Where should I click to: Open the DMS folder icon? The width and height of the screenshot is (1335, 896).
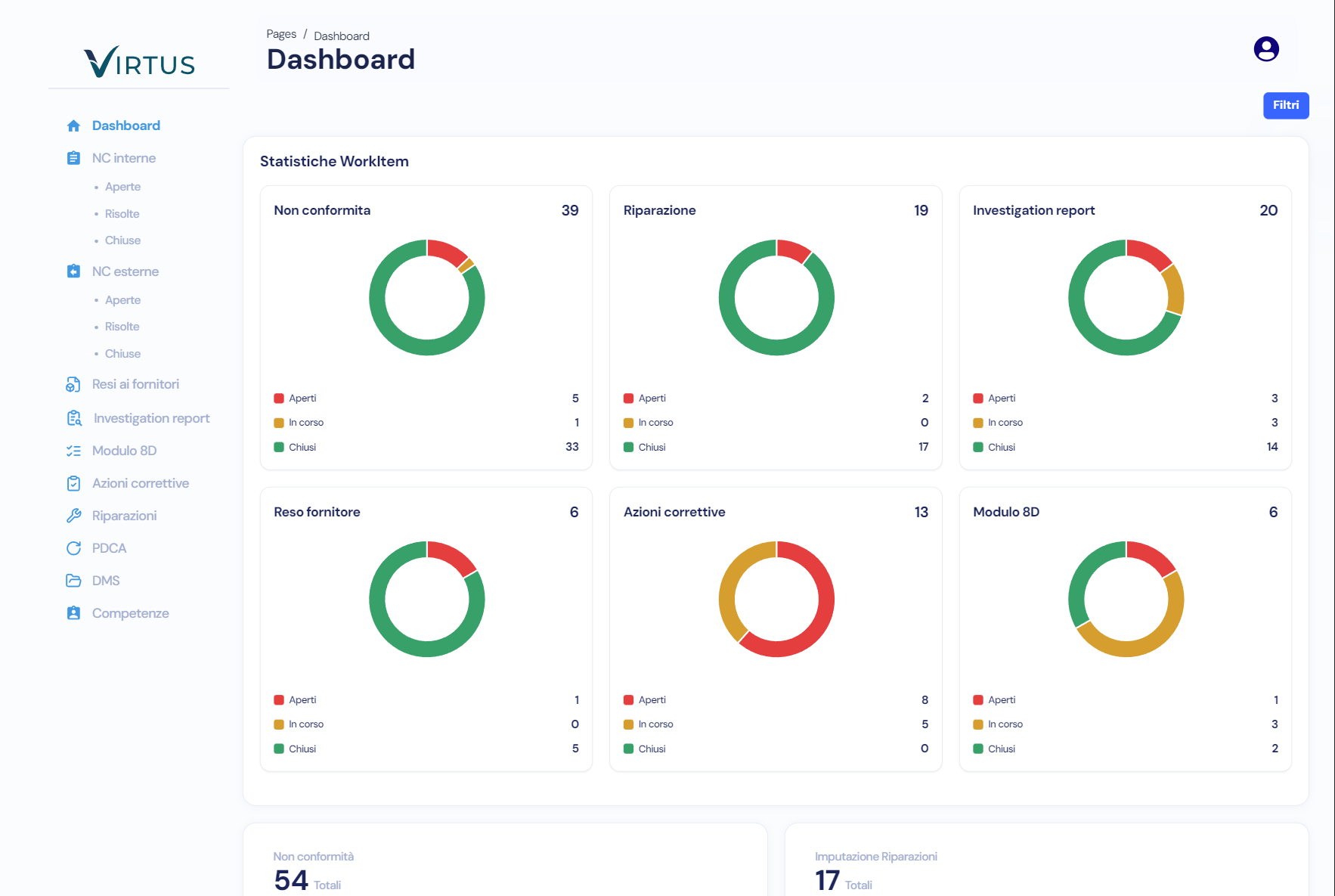point(73,580)
